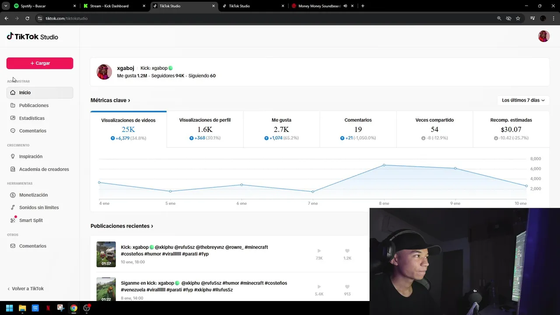Mute the Money Money Soundboard tab audio

click(x=345, y=6)
